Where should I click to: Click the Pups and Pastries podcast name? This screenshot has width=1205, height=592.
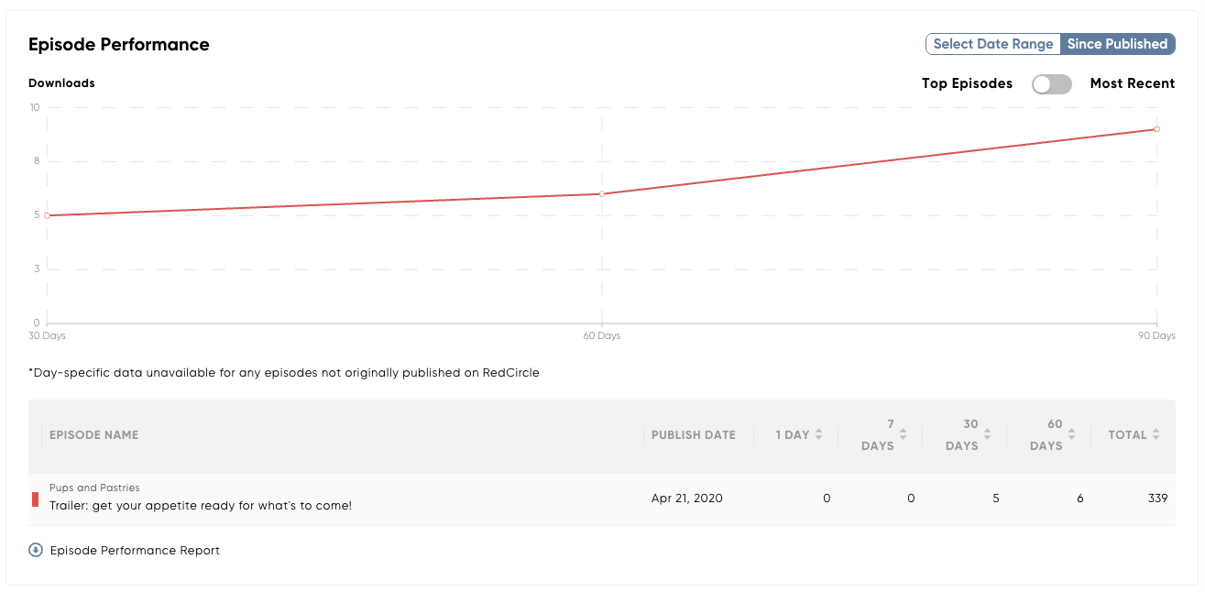click(x=94, y=488)
